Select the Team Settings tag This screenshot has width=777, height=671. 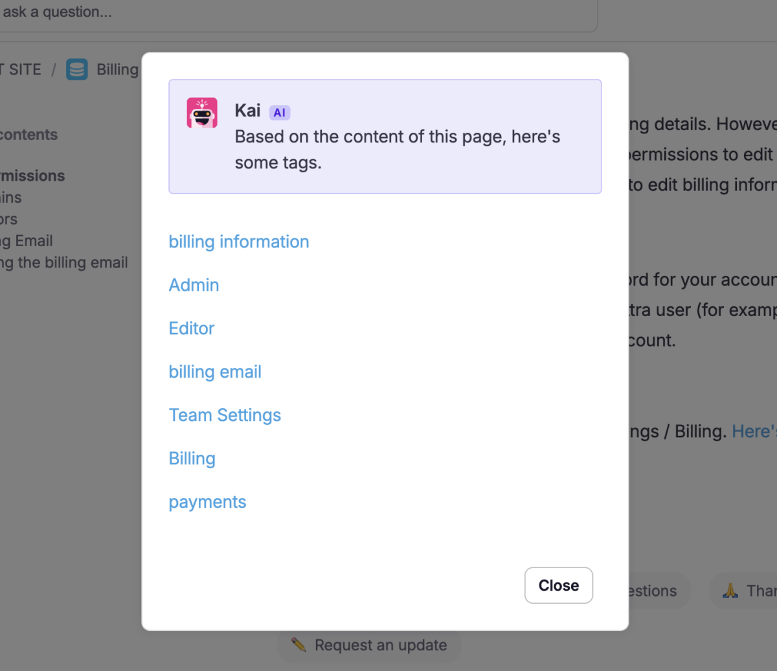(225, 415)
